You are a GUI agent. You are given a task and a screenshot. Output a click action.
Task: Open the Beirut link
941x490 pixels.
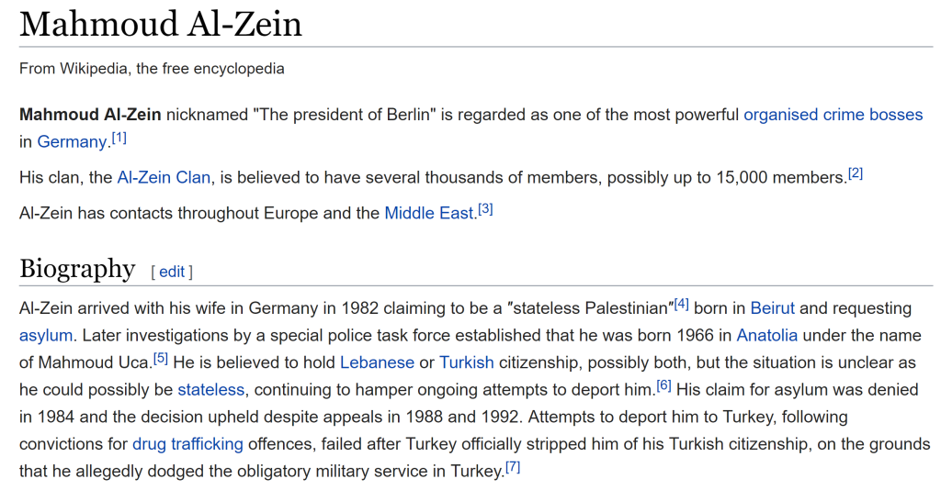pos(772,308)
